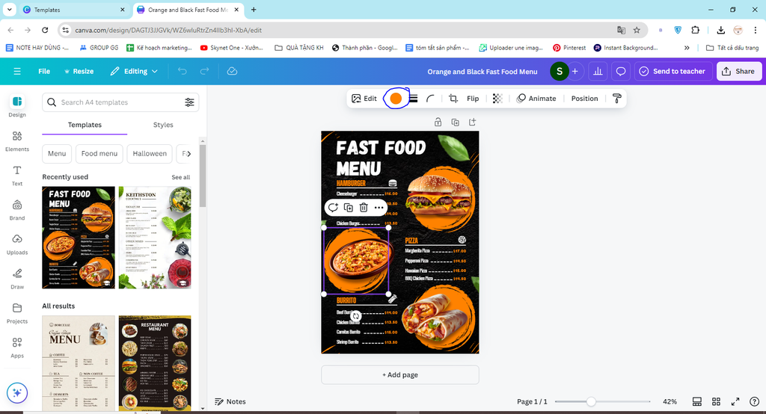Image resolution: width=766 pixels, height=414 pixels.
Task: Lock the page with padlock icon
Action: [x=438, y=122]
